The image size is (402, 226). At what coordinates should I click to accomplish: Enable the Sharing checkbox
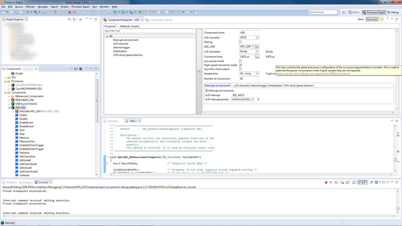coord(241,42)
